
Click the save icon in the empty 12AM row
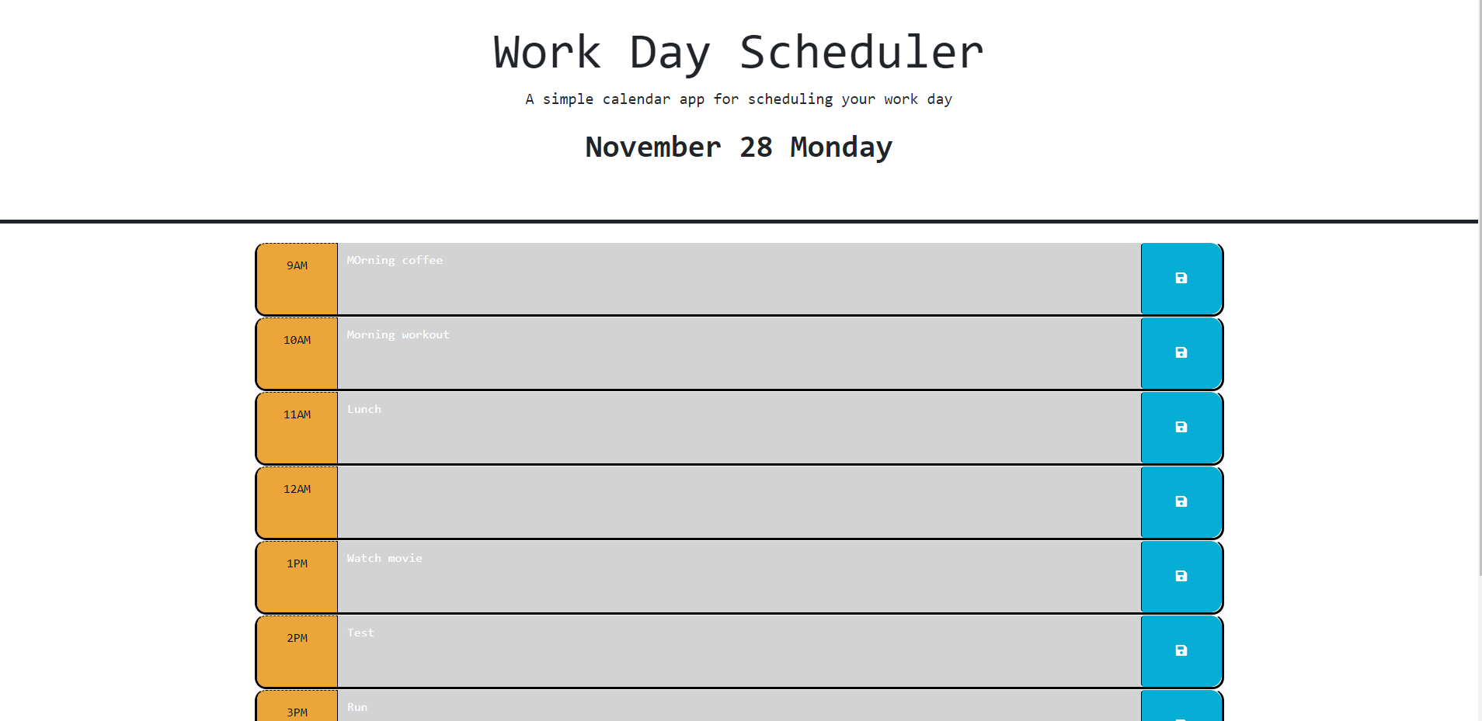click(1181, 502)
